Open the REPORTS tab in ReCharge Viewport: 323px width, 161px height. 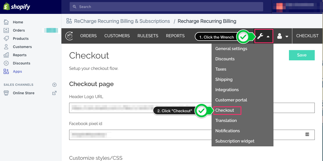[x=175, y=36]
